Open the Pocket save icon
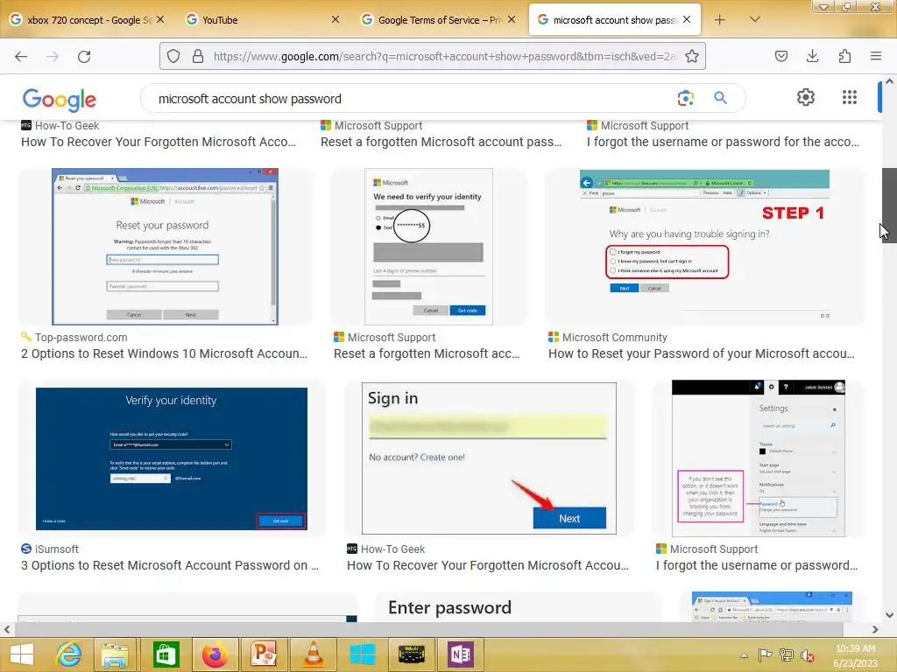This screenshot has width=897, height=672. 780,56
